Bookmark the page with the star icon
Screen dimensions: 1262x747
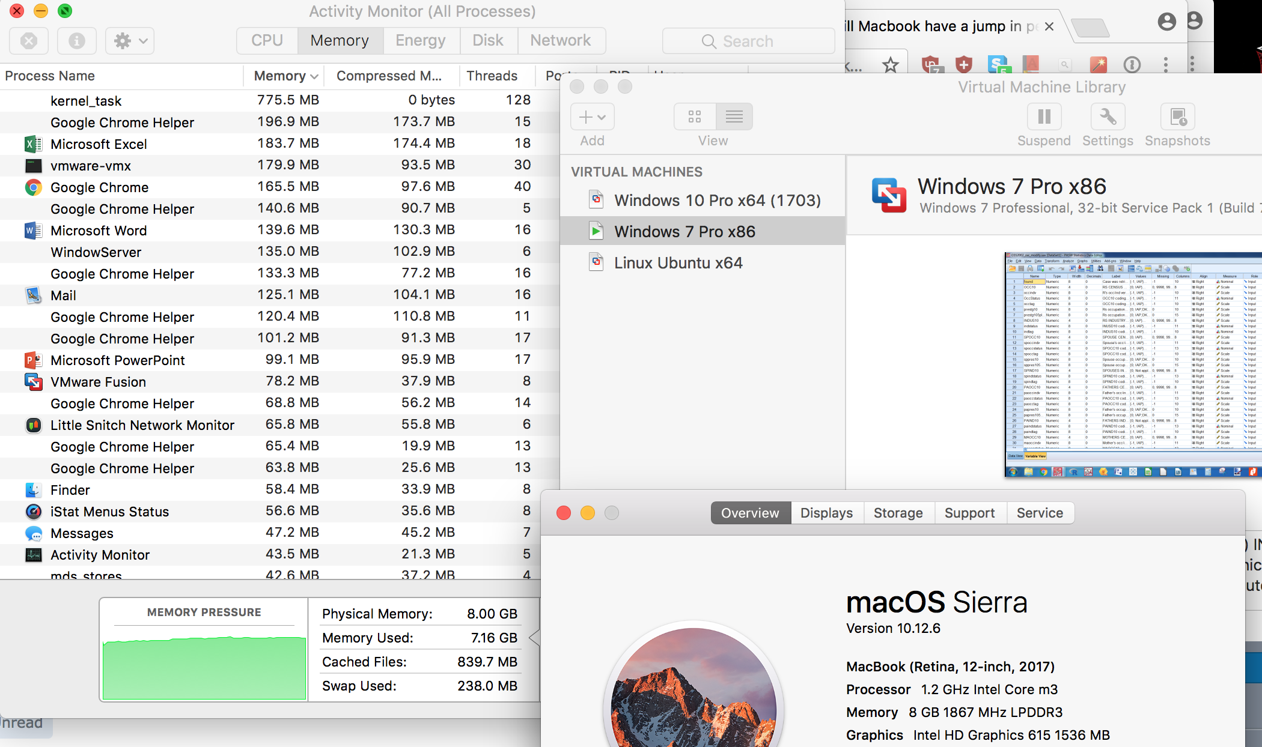890,64
